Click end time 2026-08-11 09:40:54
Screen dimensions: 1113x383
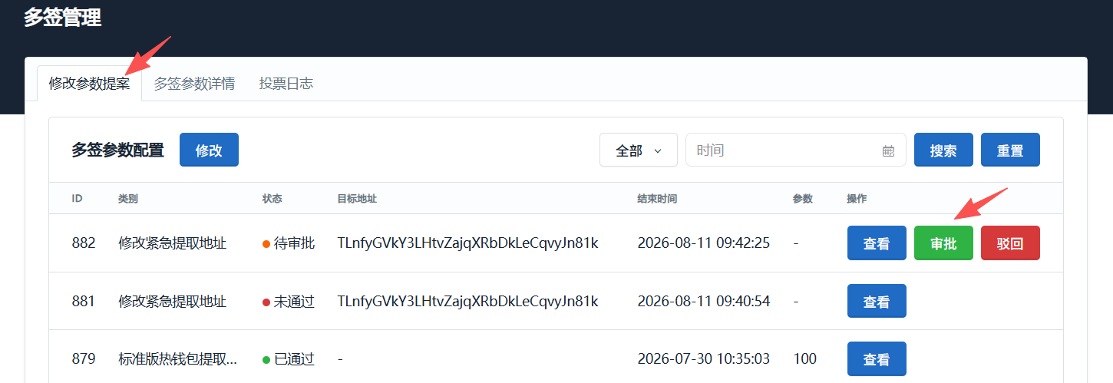[704, 301]
